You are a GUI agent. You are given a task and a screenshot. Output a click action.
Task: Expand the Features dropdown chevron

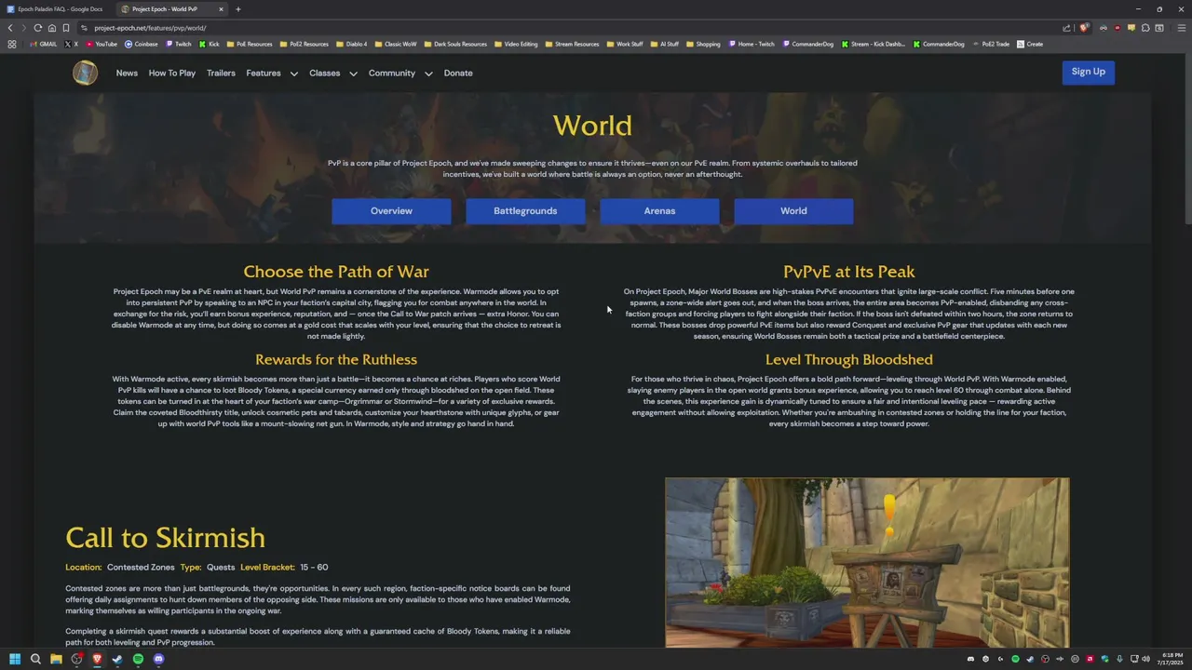[293, 74]
